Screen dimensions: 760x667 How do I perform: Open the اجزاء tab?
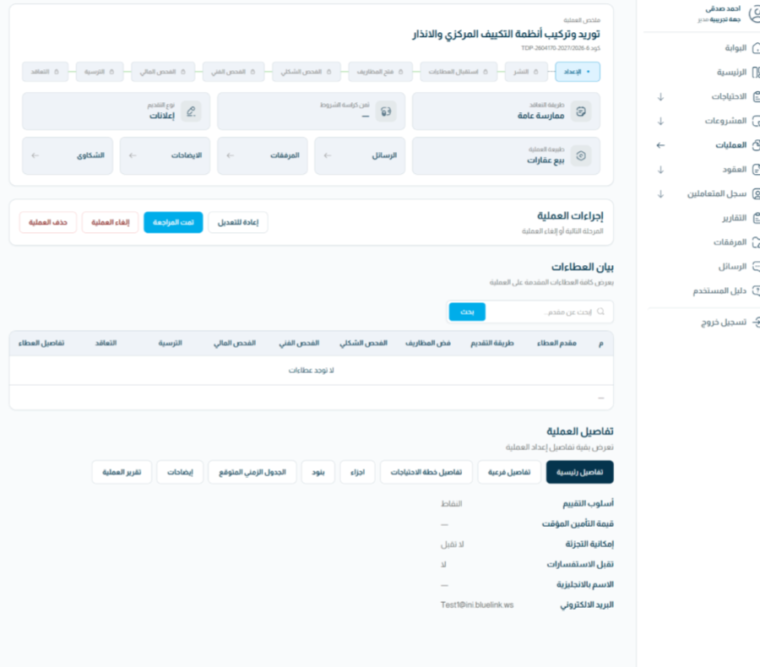(x=357, y=472)
